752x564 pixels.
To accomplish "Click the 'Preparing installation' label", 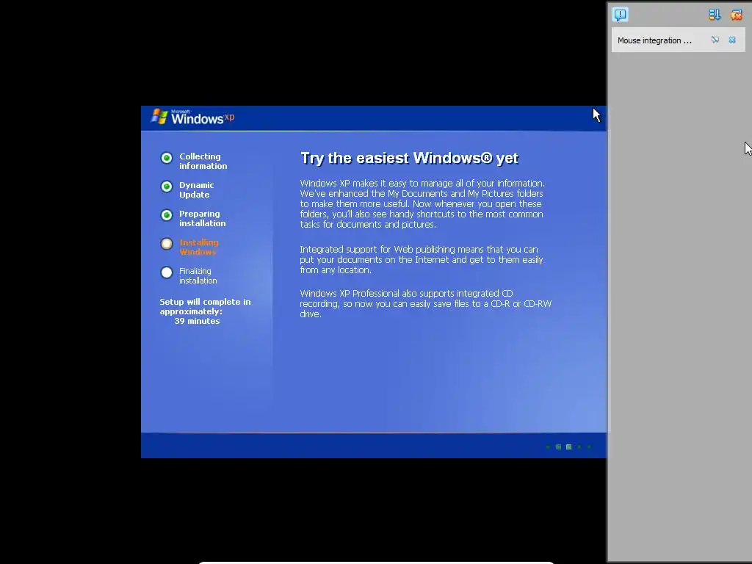I will (203, 219).
